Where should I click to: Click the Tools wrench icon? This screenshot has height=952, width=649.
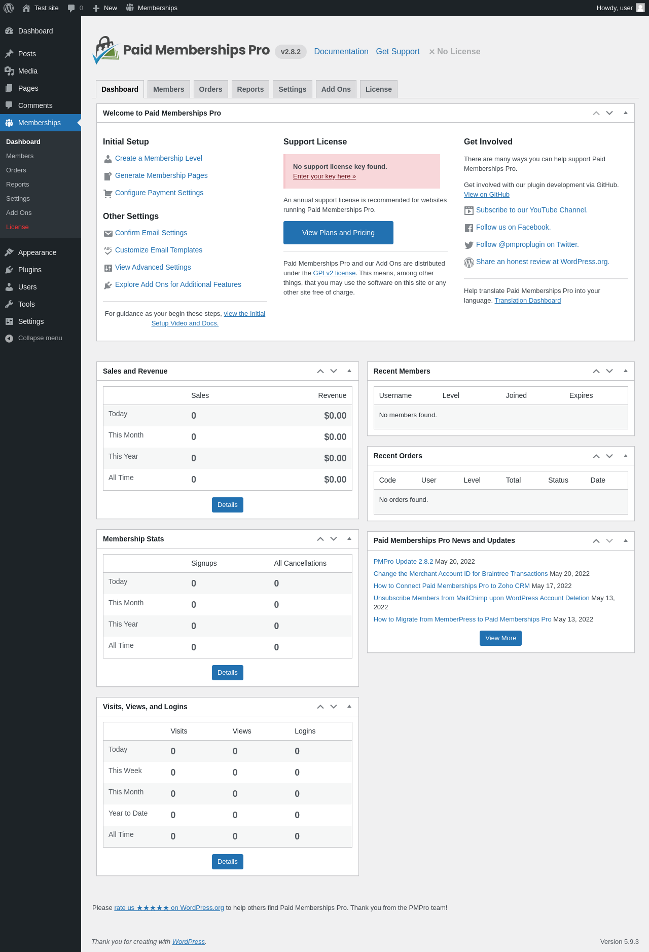[9, 304]
